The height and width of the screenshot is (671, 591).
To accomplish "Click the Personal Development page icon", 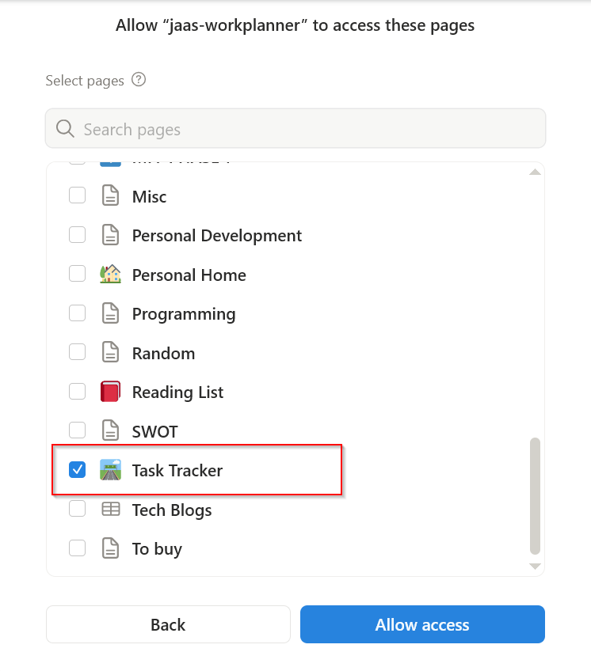I will pyautogui.click(x=111, y=234).
